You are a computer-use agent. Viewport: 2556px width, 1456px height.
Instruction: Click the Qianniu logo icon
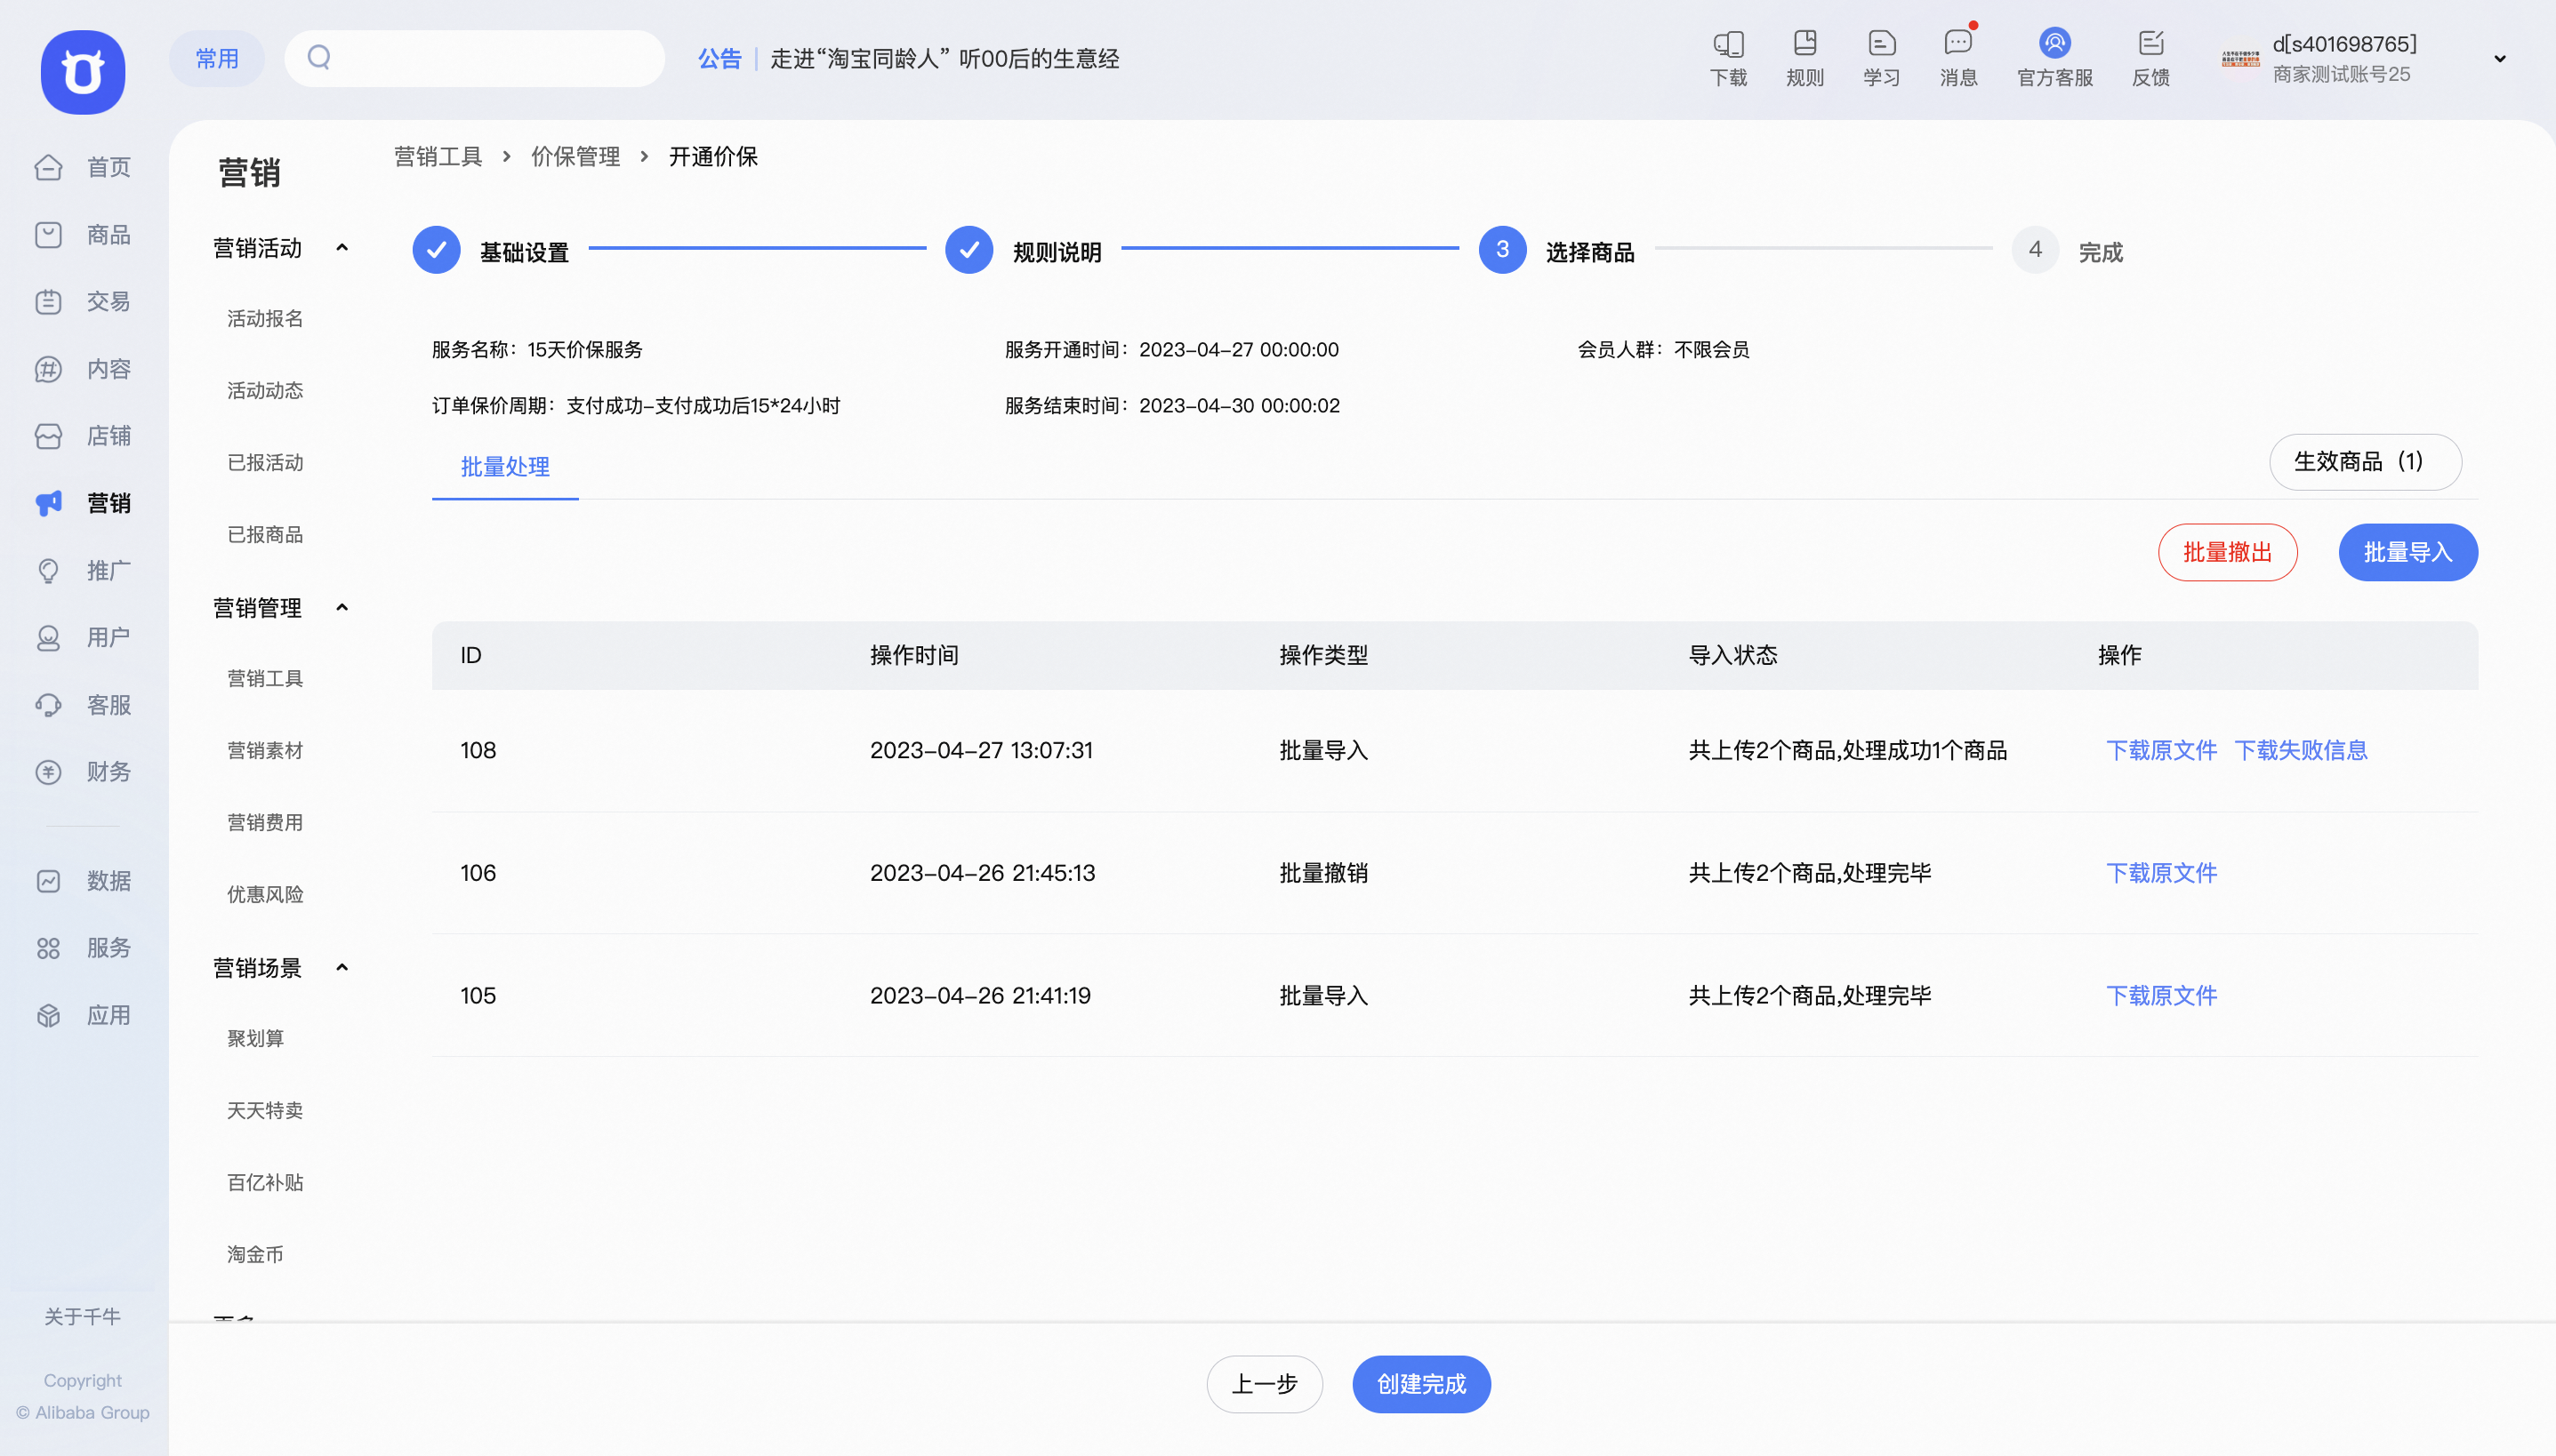tap(83, 72)
